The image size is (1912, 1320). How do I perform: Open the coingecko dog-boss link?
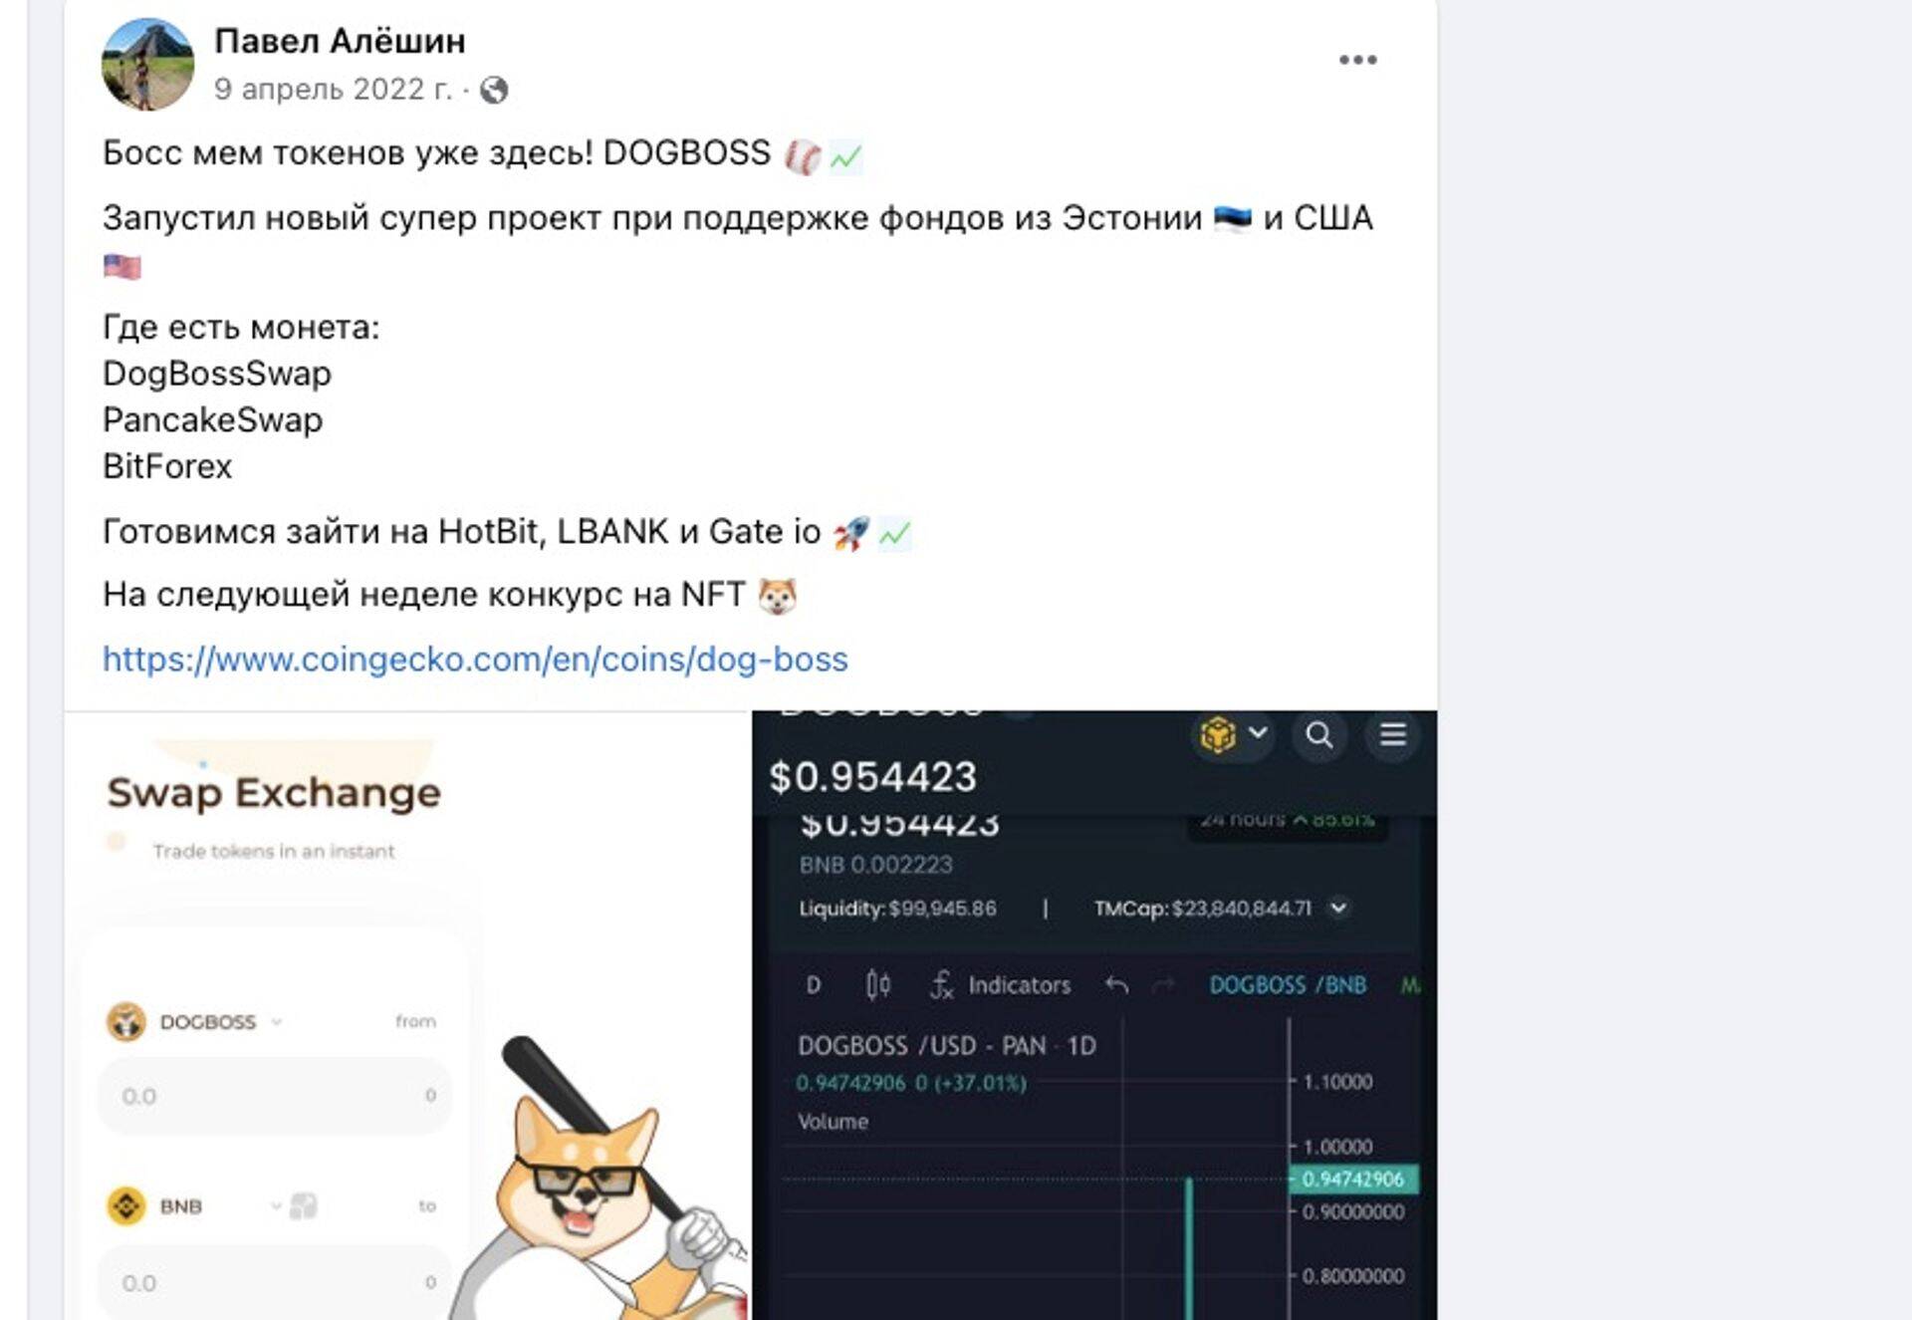tap(475, 660)
